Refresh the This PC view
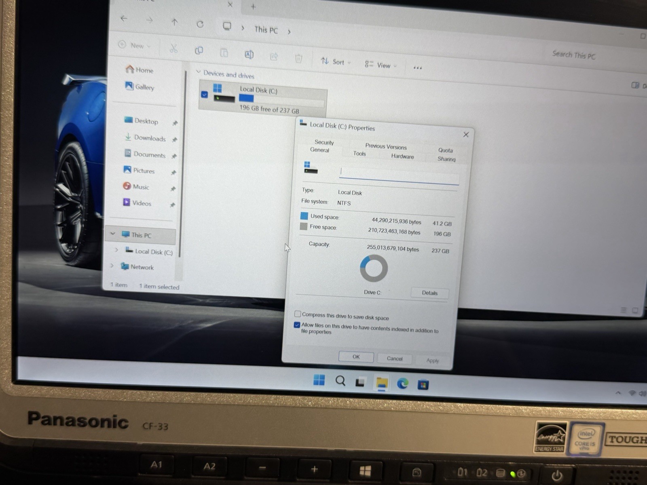The image size is (647, 485). point(200,24)
